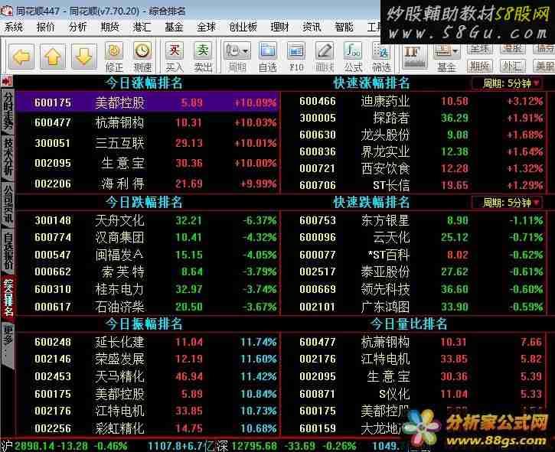Select the 综合排名 side tab

pos(8,298)
